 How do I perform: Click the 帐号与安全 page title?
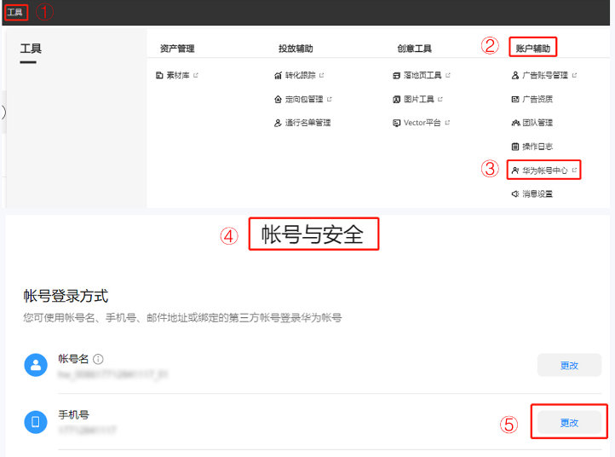tap(313, 234)
